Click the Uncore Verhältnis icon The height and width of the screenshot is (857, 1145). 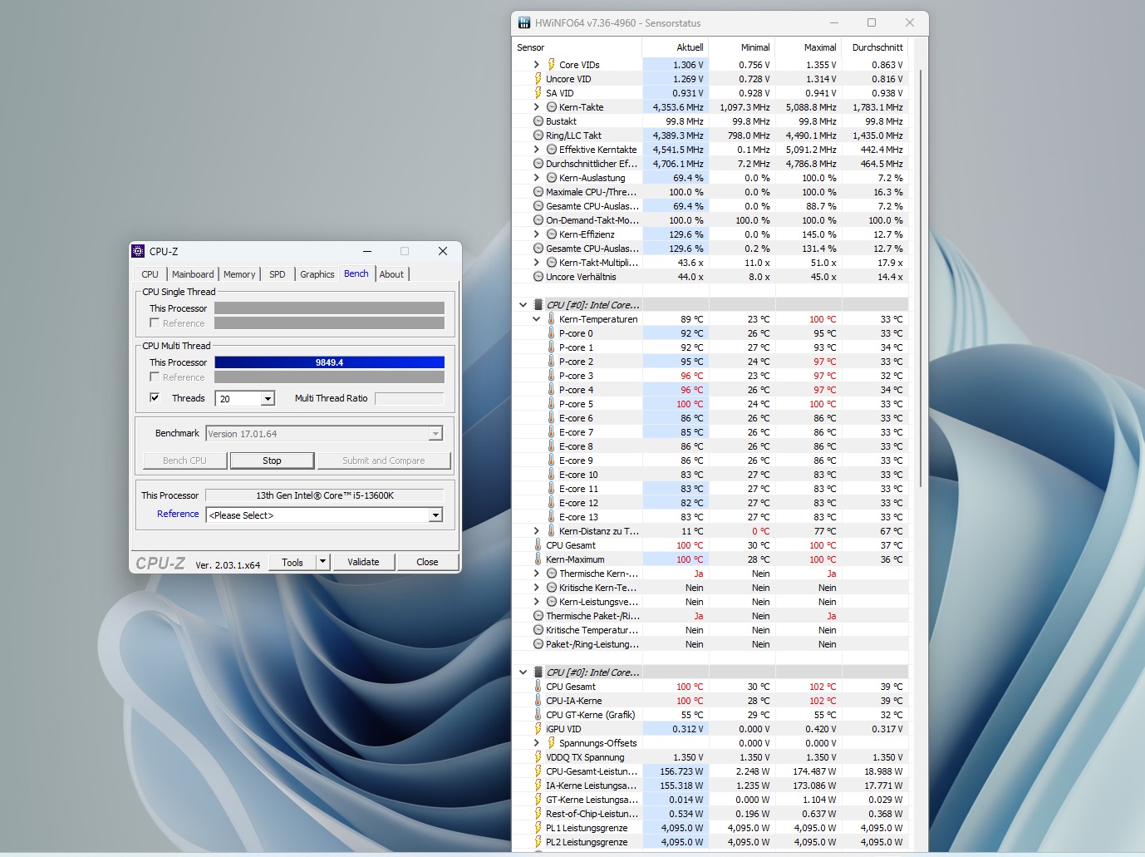click(x=538, y=276)
